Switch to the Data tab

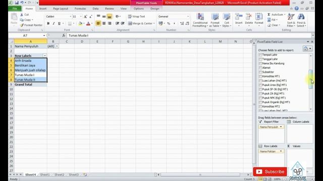tap(95, 9)
